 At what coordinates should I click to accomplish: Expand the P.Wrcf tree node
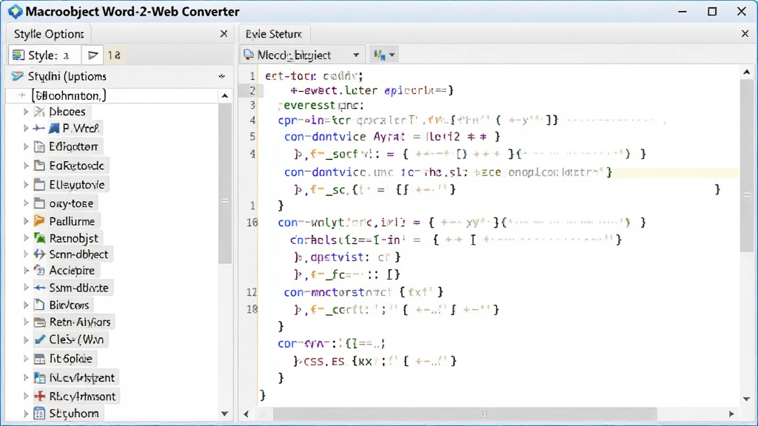point(26,129)
